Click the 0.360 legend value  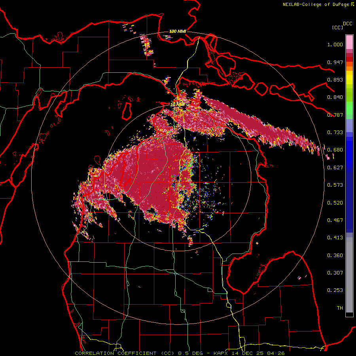click(335, 256)
